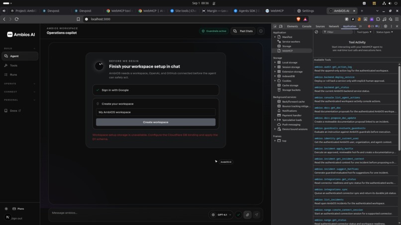Select Notifications under Background services

click(289, 111)
